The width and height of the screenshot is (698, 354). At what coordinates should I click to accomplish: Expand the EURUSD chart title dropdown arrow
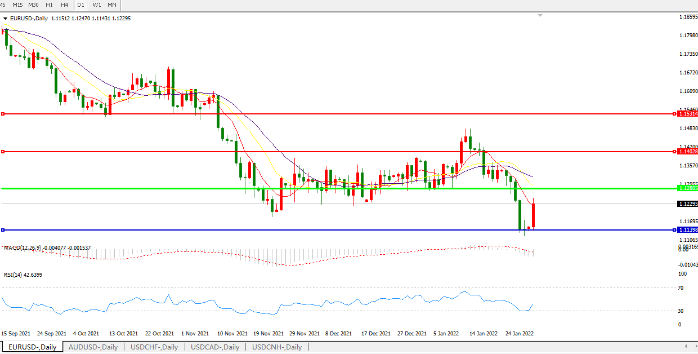coord(6,18)
